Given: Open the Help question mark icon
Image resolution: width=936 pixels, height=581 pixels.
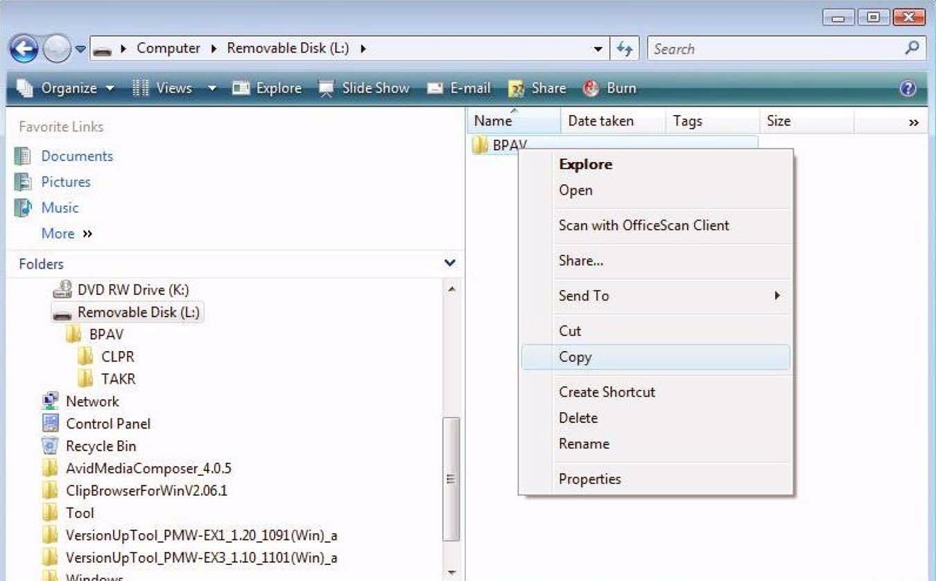Looking at the screenshot, I should 908,89.
